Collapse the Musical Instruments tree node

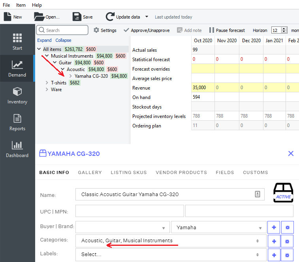coord(47,56)
